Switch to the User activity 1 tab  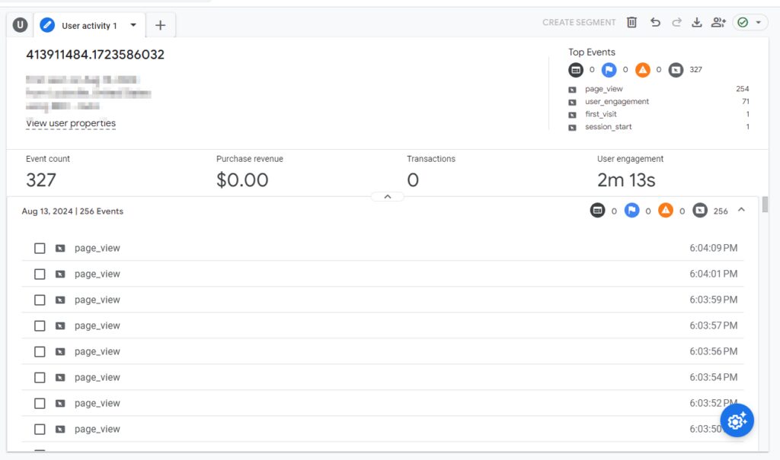(x=90, y=25)
